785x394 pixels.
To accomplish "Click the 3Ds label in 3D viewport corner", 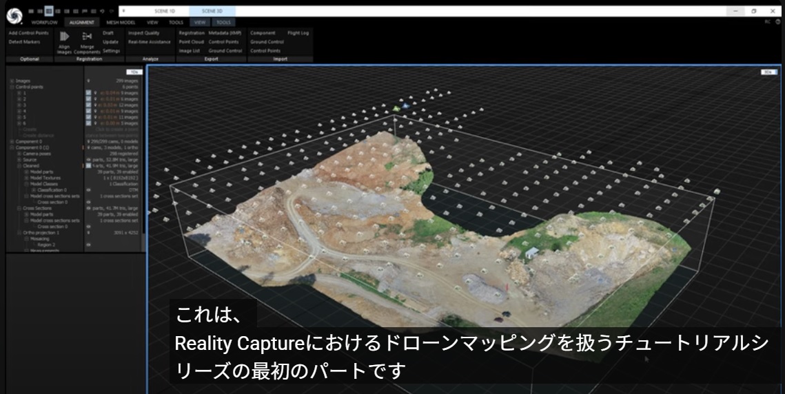I will [x=768, y=72].
